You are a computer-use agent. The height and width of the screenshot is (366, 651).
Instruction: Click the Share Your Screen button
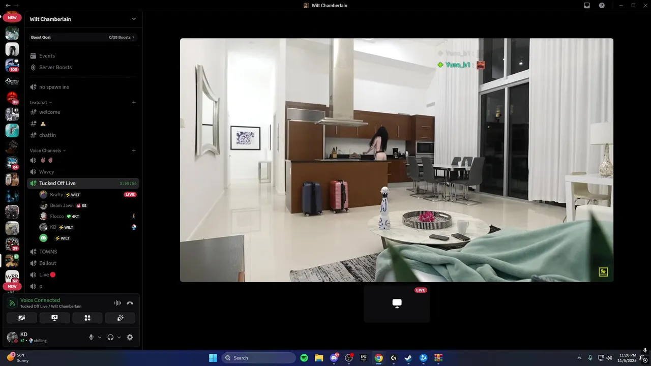[x=54, y=318]
